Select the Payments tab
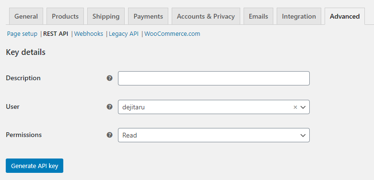The height and width of the screenshot is (180, 374). point(148,16)
